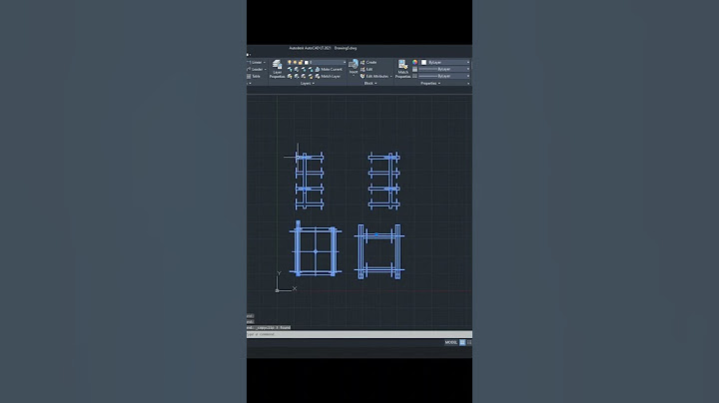Screen dimensions: 719x403
Task: Click the blue grip on lower-right frame
Action: coord(376,234)
